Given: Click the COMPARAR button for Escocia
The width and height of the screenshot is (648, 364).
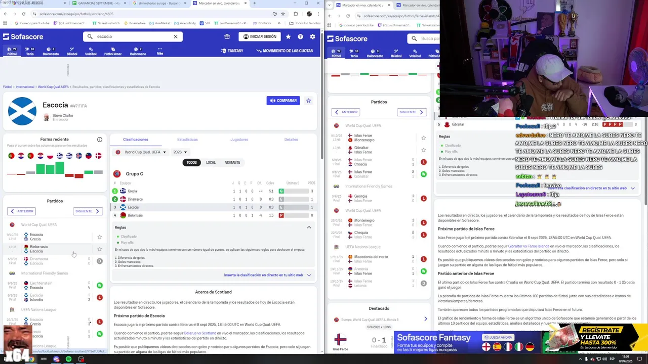Looking at the screenshot, I should [283, 101].
